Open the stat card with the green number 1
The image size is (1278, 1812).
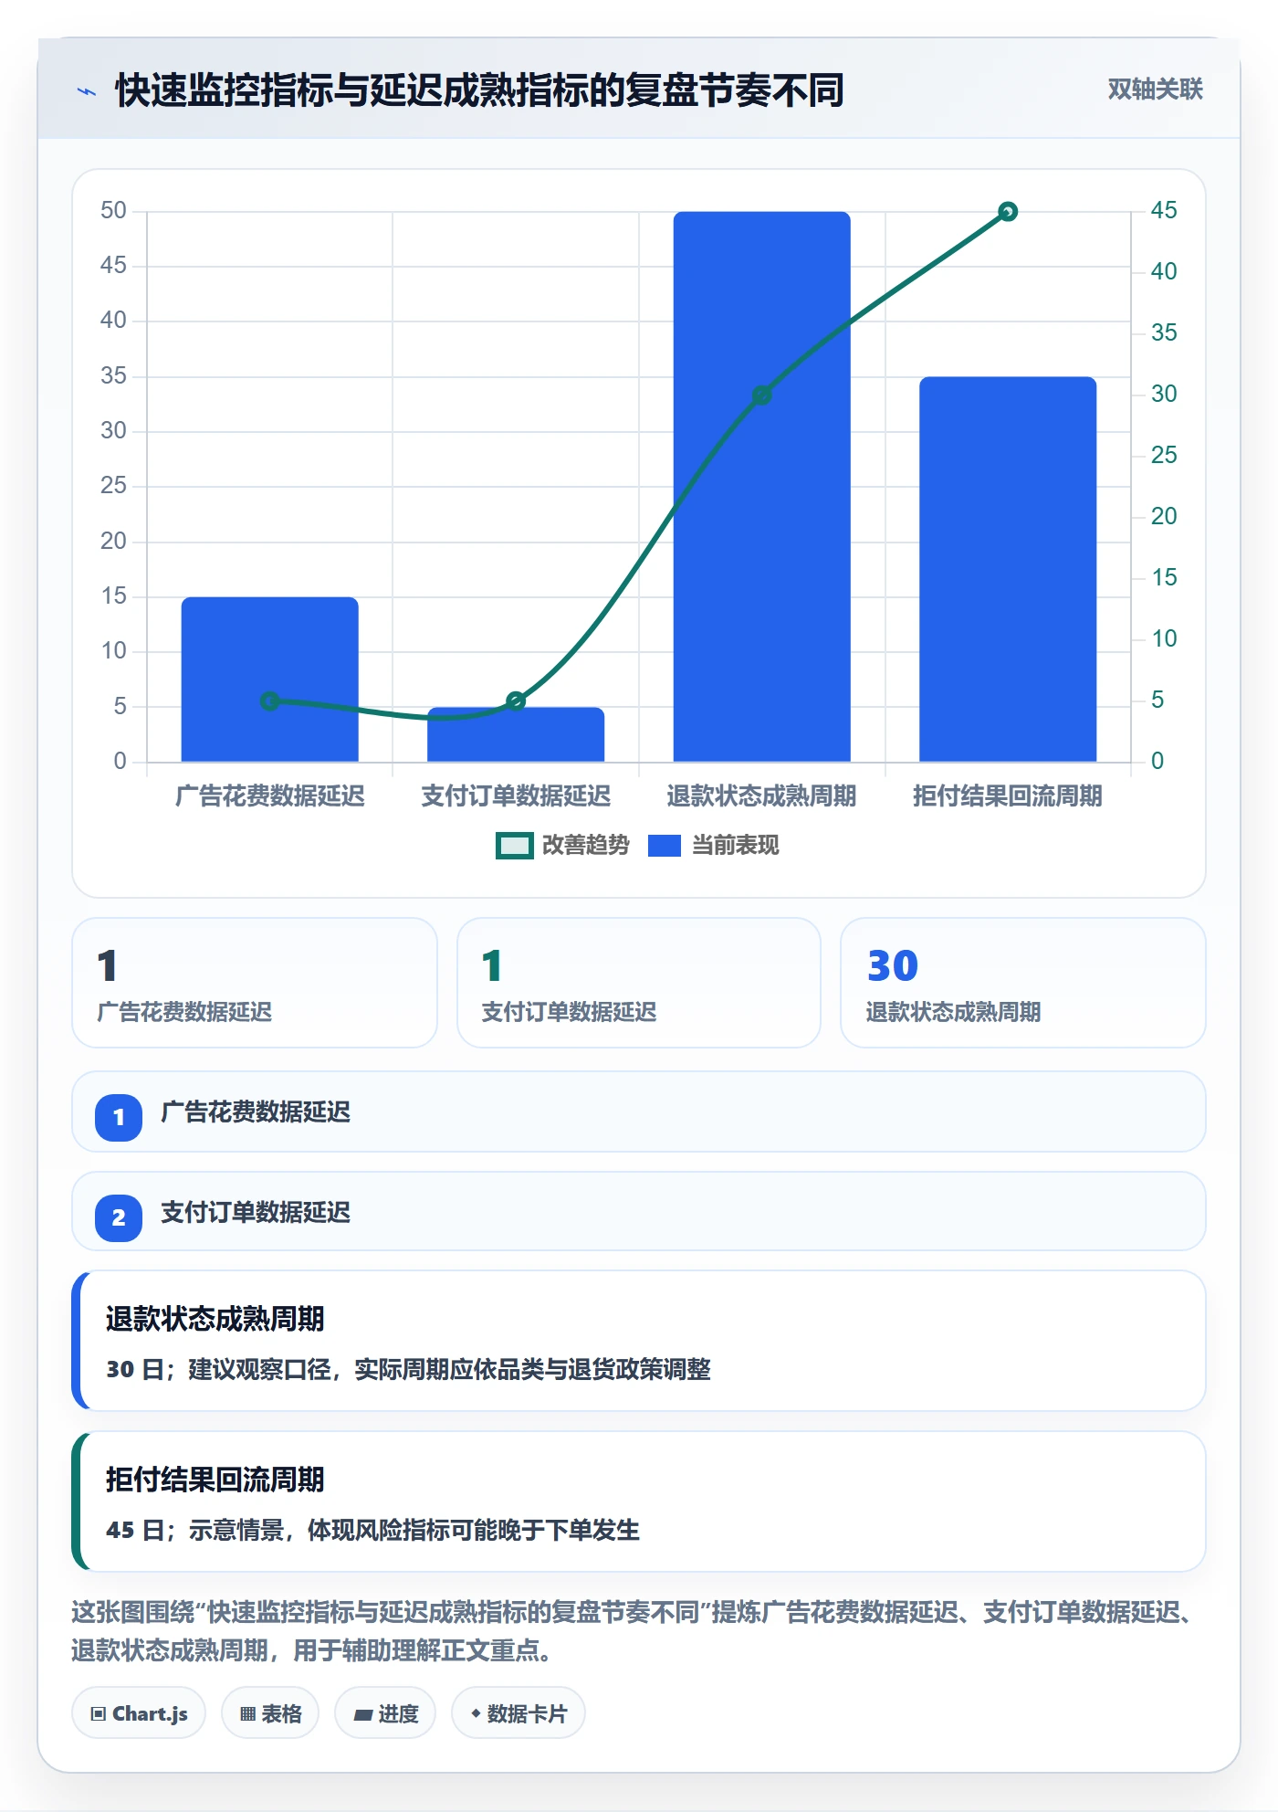point(639,983)
